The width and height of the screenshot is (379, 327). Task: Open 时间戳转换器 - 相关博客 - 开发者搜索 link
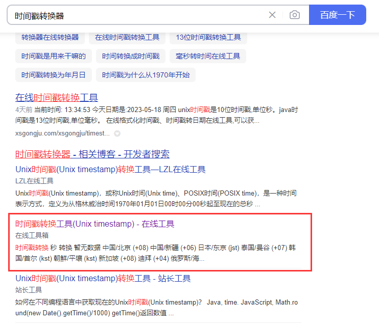click(92, 154)
